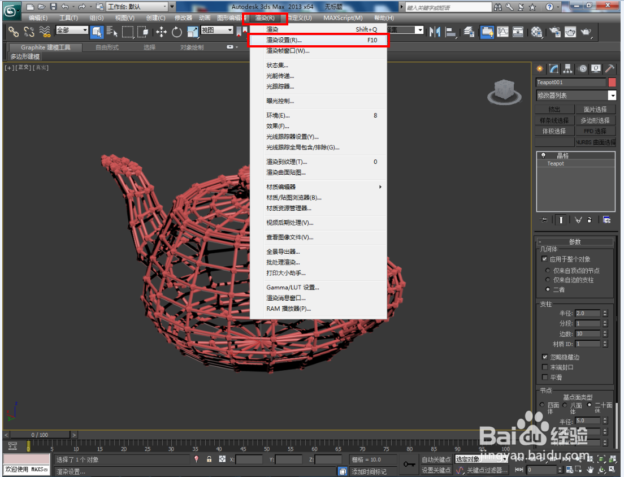Open the 视图 reference coordinate dropdown
Screen dimensions: 624x477
point(217,30)
